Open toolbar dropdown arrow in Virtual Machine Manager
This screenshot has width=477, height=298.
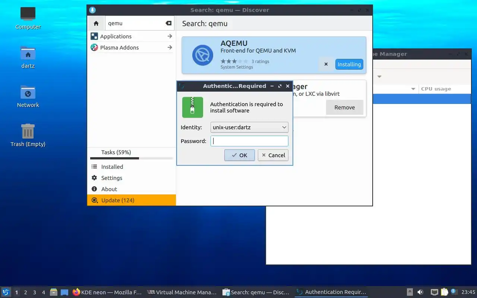379,77
